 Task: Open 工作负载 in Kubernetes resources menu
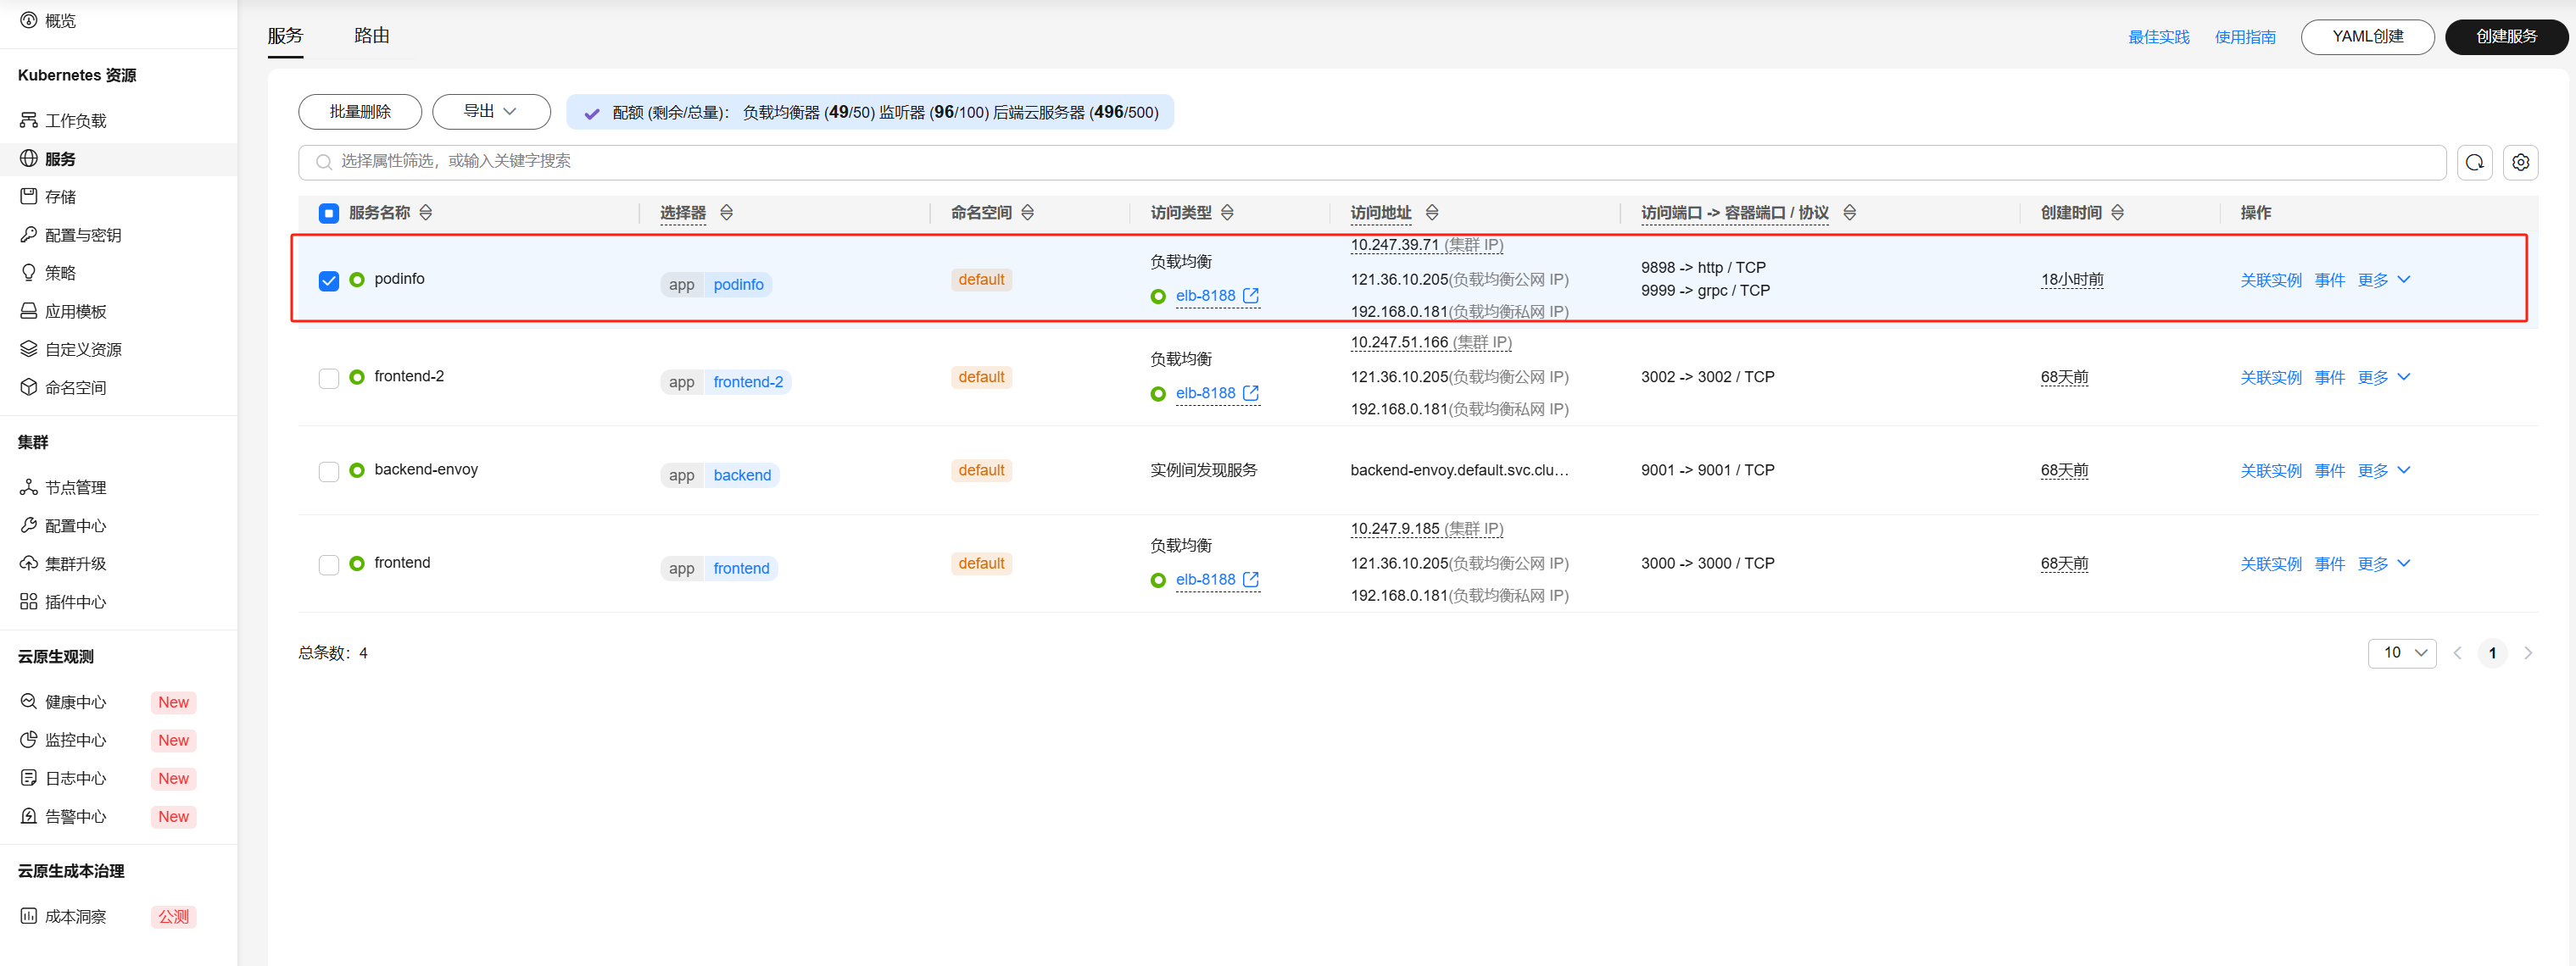pos(75,121)
